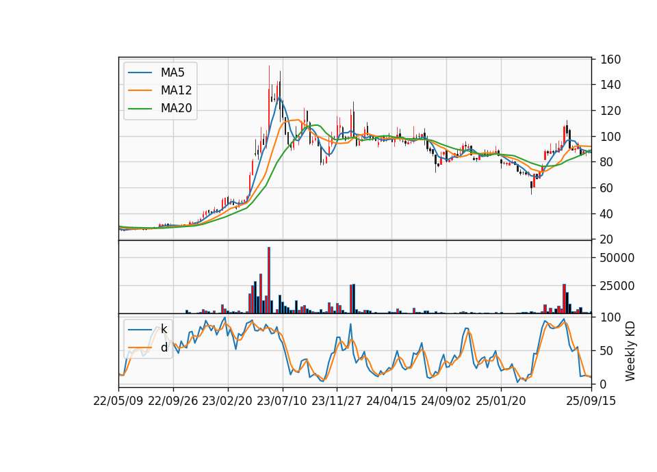Click the 0 KD axis label
This screenshot has width=657, height=472.
click(604, 384)
